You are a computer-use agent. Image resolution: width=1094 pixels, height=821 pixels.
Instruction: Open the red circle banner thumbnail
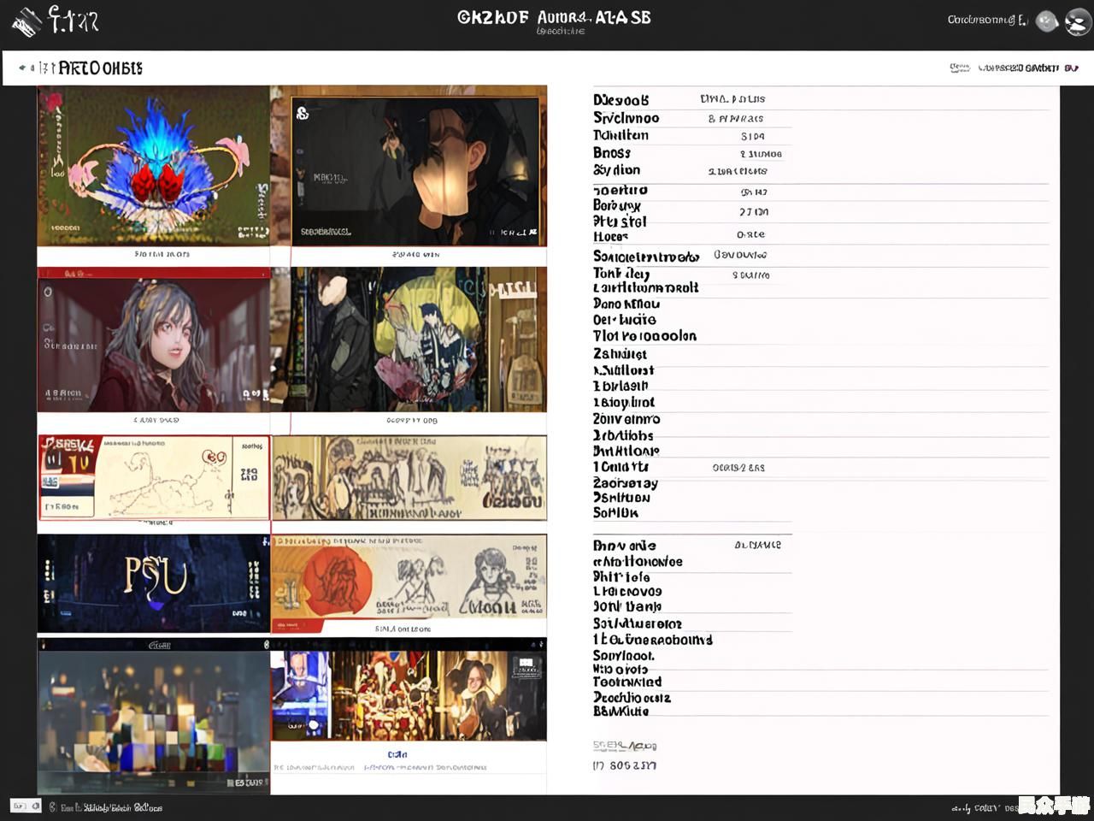point(409,583)
